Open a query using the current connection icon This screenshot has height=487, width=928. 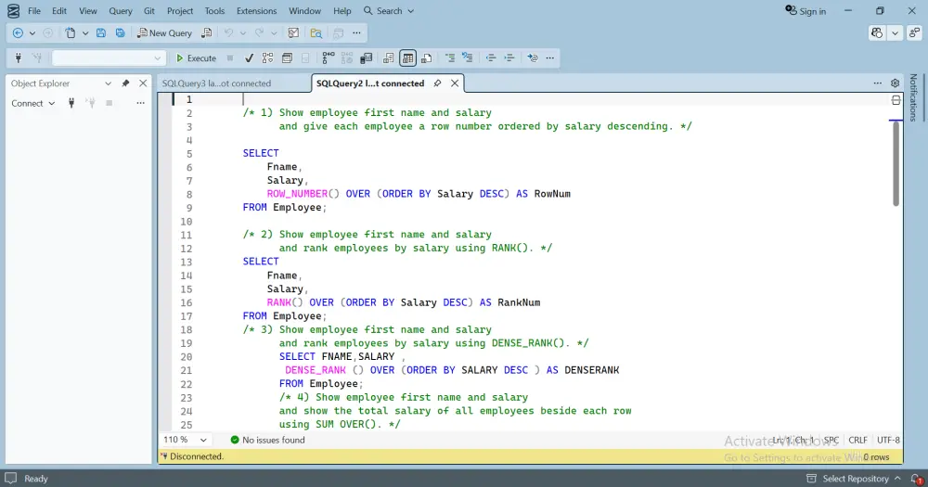tap(207, 33)
